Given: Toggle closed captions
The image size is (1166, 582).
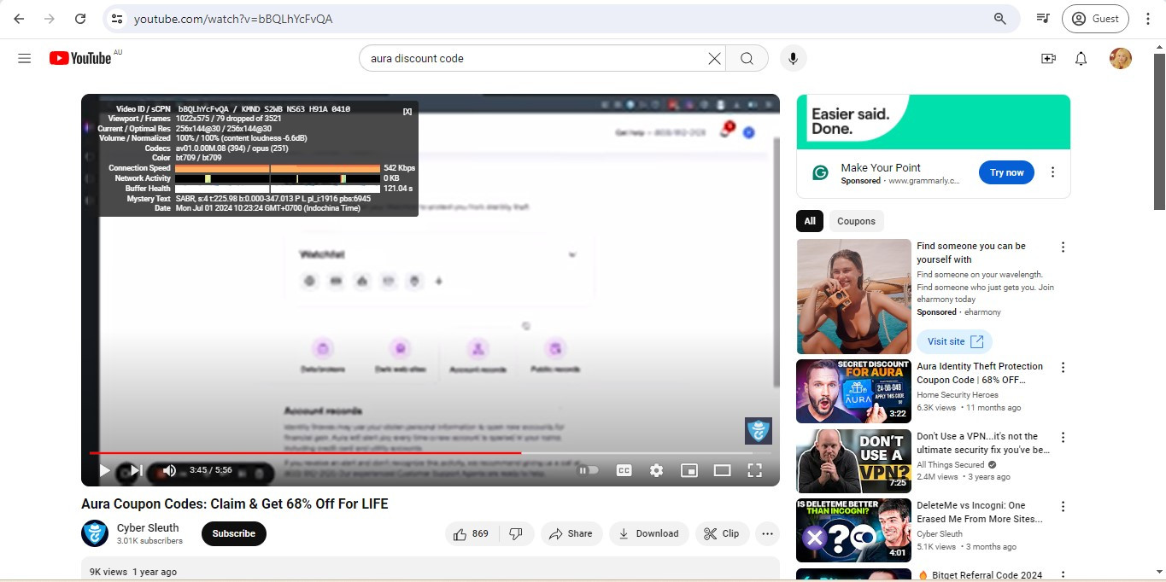Looking at the screenshot, I should (624, 470).
